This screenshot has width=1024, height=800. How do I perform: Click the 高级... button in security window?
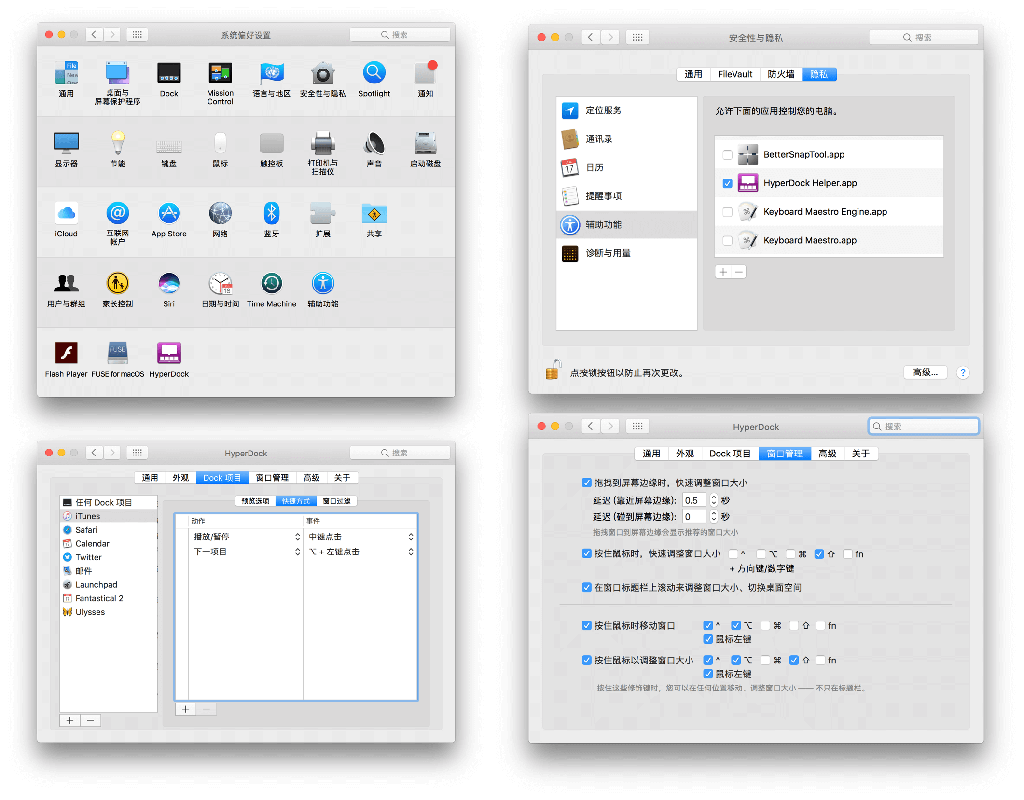coord(925,372)
